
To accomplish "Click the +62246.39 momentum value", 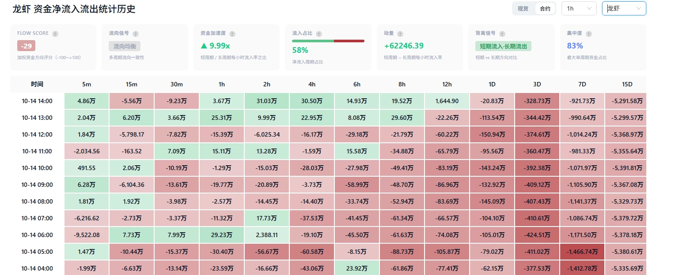I will click(404, 46).
